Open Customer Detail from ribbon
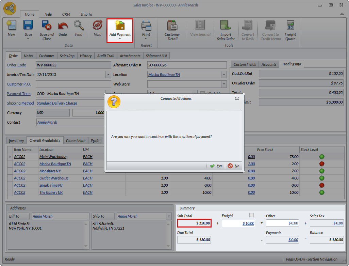 [x=172, y=26]
